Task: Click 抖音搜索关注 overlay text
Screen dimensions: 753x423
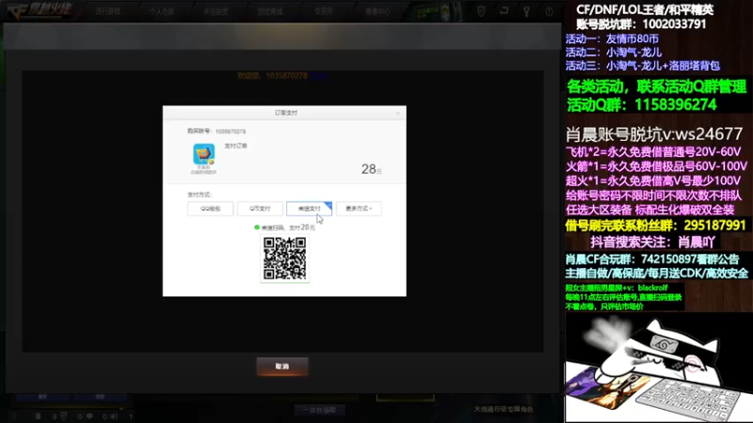Action: pyautogui.click(x=652, y=242)
